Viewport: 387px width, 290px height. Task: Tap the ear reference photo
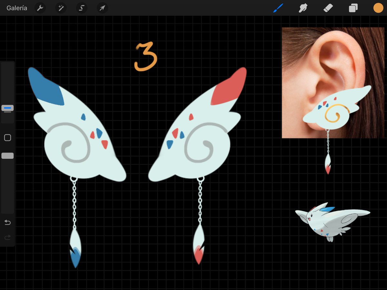(333, 83)
